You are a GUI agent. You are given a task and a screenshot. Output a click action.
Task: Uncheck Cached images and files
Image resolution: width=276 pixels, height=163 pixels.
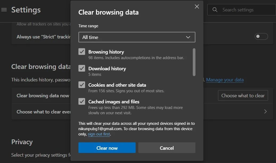pos(82,102)
